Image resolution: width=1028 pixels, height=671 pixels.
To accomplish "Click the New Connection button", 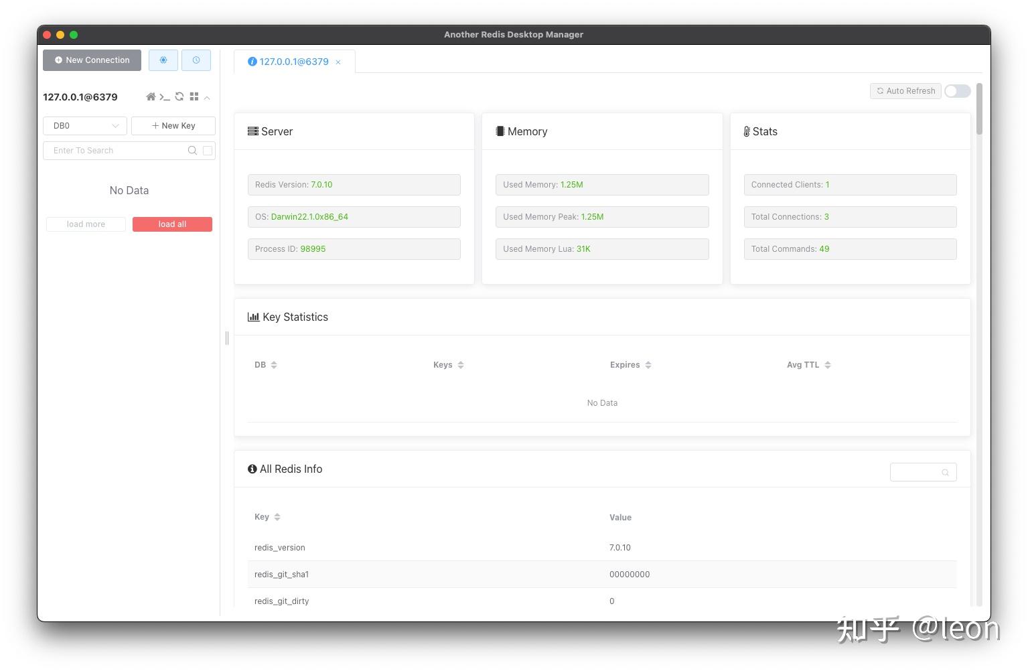I will click(92, 60).
